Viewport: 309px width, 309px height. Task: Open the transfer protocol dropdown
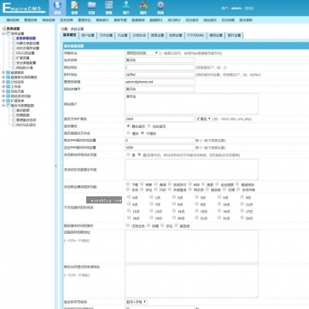click(142, 53)
